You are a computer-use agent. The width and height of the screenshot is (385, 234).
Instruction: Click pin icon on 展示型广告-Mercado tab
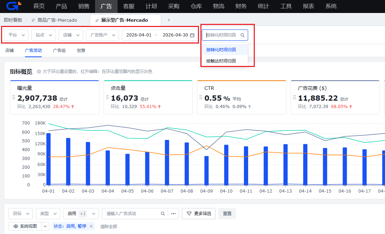[x=97, y=20]
